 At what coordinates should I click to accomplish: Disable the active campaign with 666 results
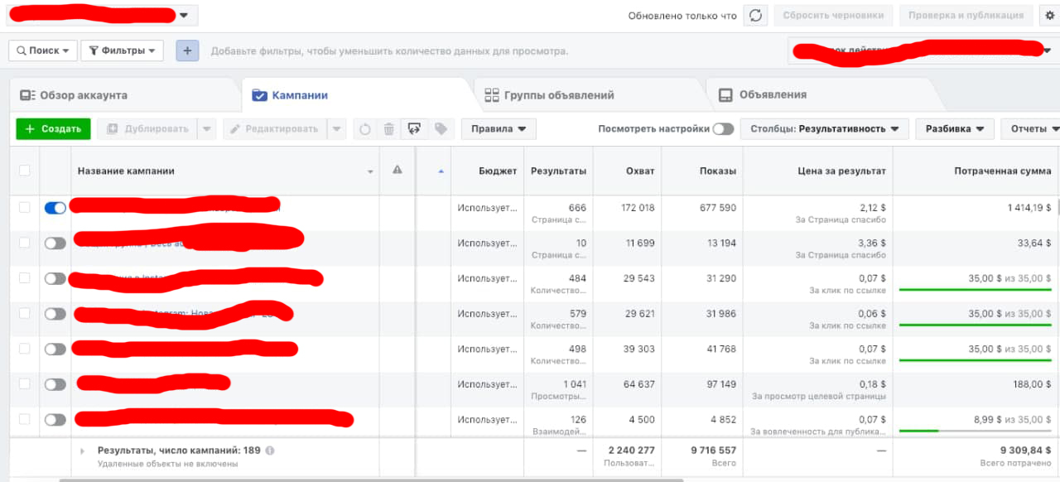coord(55,208)
